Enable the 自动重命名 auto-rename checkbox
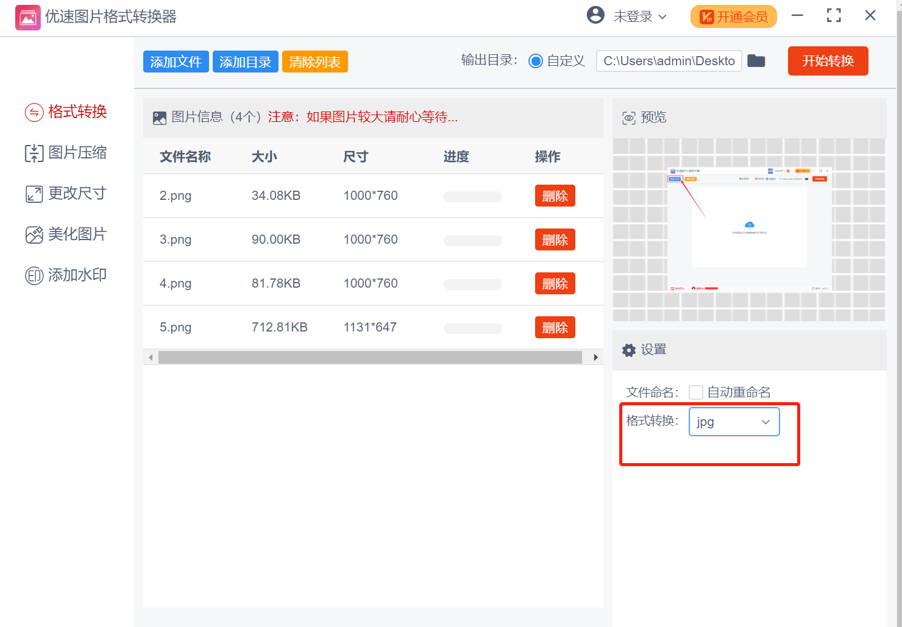Image resolution: width=902 pixels, height=627 pixels. (695, 392)
